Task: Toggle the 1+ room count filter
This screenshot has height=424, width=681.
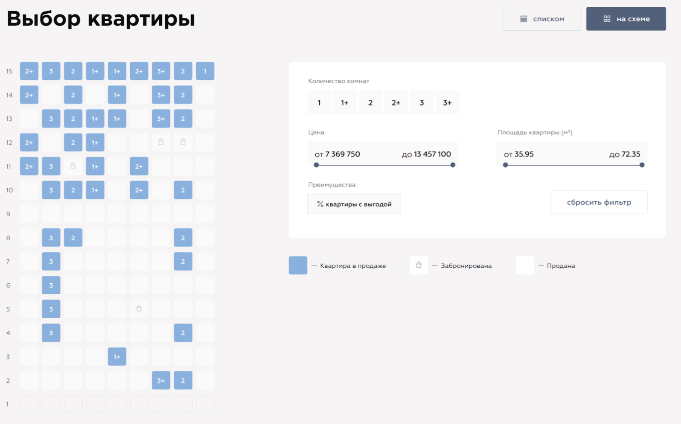Action: click(345, 102)
